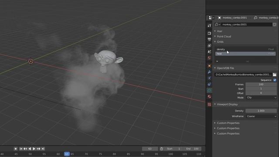Collapse the Viewport Display panel
279x157 pixels.
click(x=215, y=104)
